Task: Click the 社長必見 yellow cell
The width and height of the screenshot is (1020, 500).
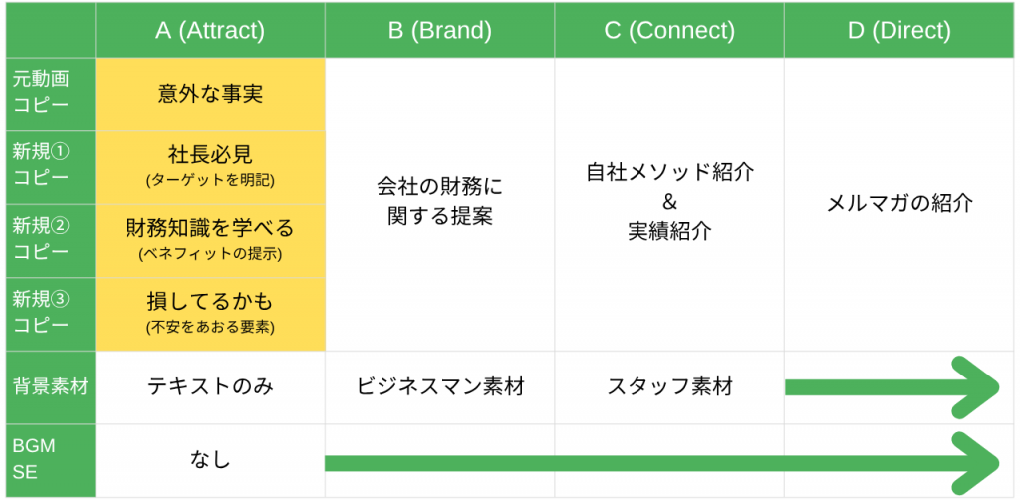Action: pos(210,167)
